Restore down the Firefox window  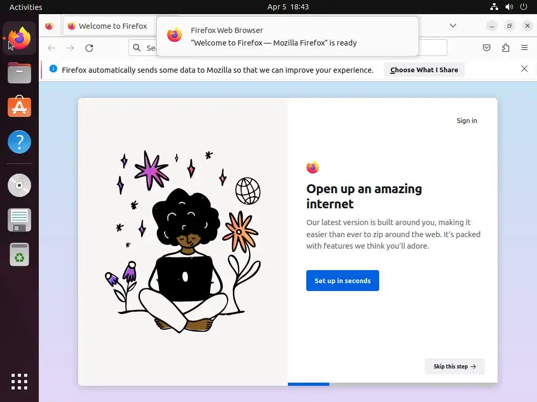(510, 26)
